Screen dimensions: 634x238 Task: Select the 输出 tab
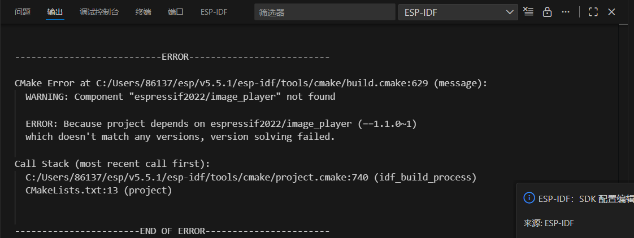click(55, 12)
